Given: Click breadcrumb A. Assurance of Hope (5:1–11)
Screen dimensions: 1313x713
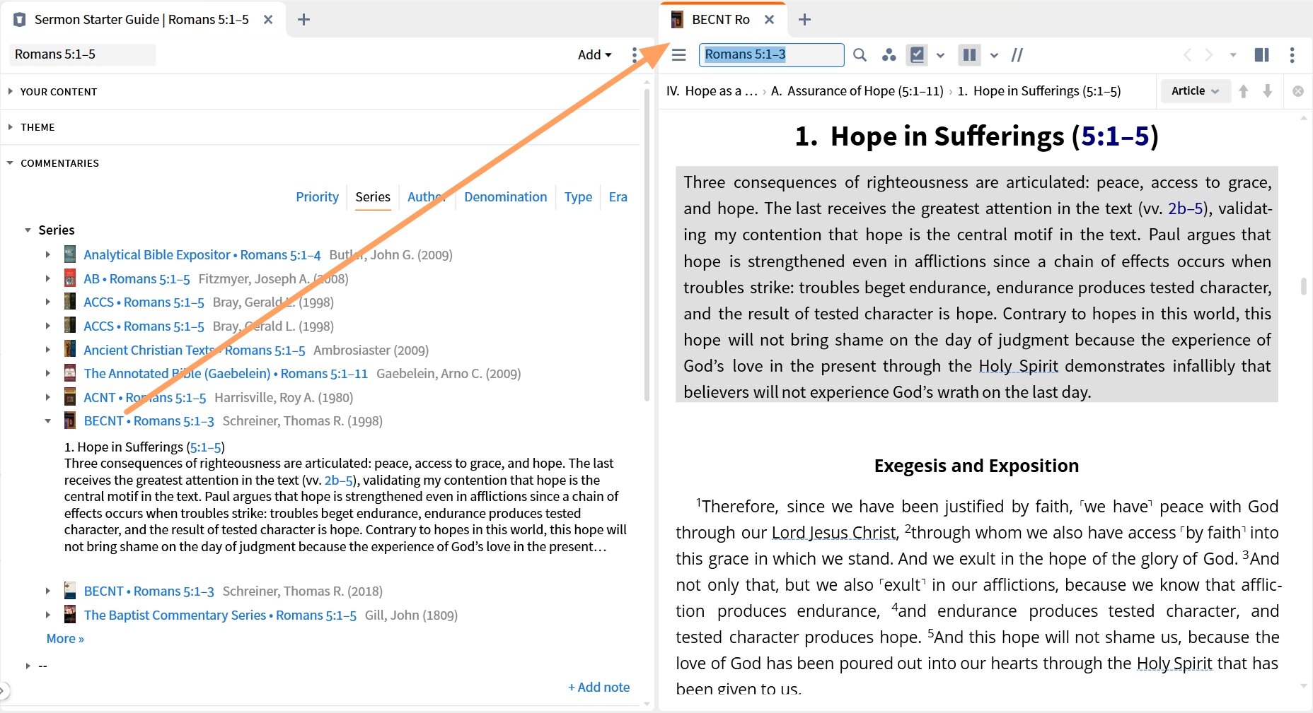Looking at the screenshot, I should point(857,91).
